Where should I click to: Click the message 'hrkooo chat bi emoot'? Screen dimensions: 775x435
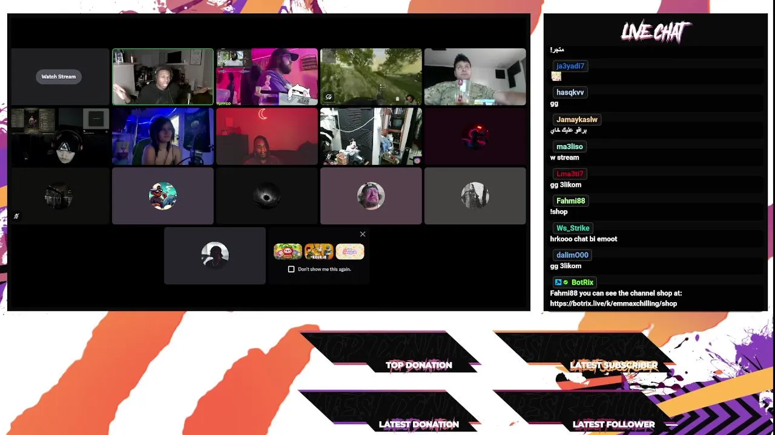[584, 239]
